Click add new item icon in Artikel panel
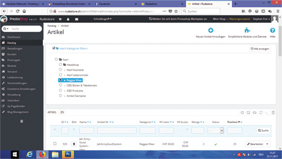The width and height of the screenshot is (282, 159). click(x=242, y=112)
